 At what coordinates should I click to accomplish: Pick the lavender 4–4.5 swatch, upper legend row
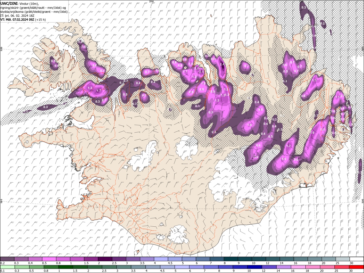[161, 259]
